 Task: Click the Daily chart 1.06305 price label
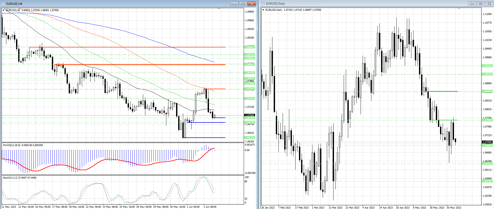[487, 164]
